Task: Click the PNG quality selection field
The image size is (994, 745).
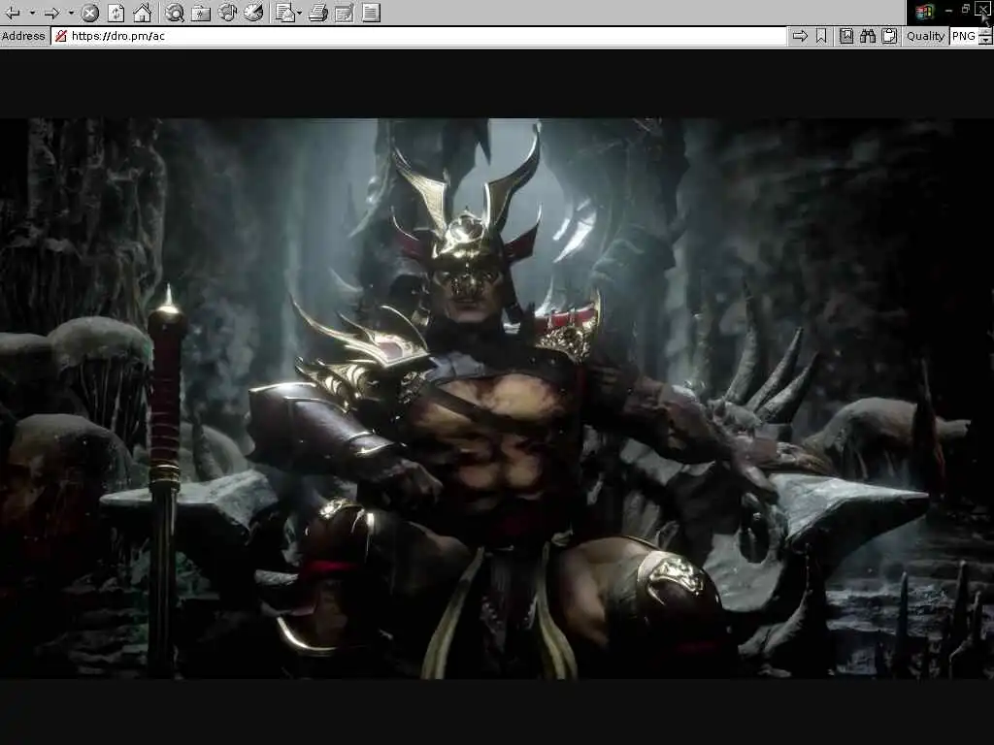Action: [964, 36]
